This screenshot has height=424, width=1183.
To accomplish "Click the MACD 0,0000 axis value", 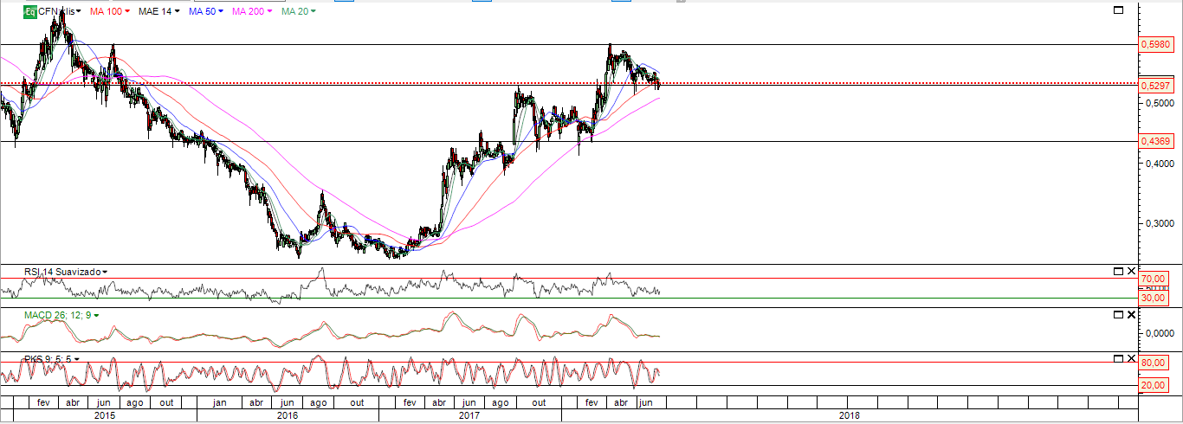I will point(1159,333).
